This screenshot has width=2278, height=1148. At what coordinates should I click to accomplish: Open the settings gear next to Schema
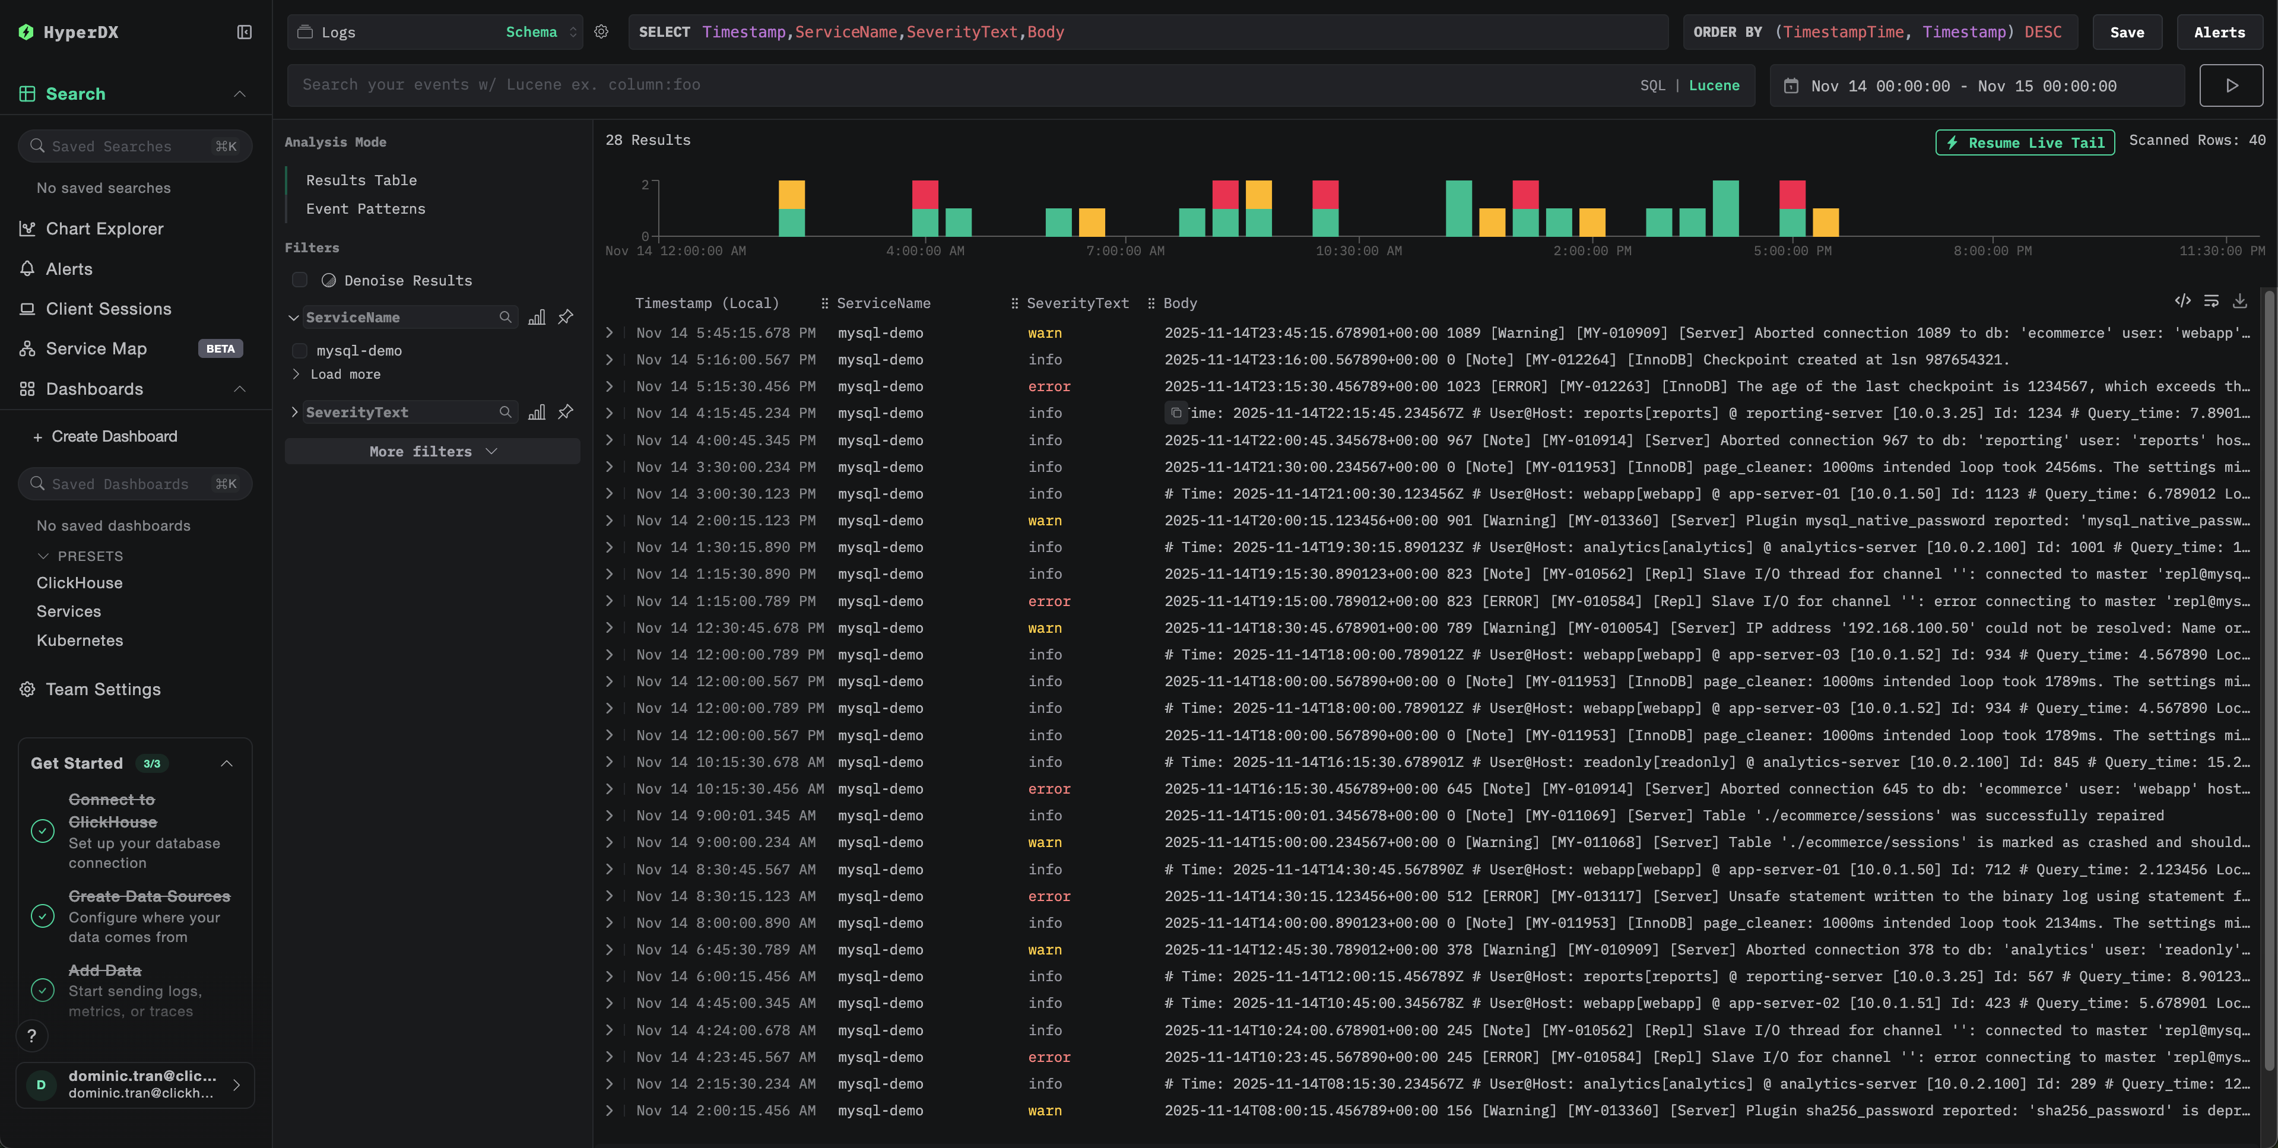(601, 31)
